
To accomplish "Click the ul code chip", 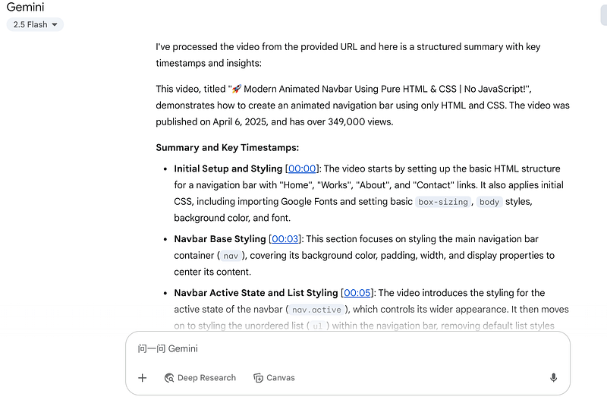I will 317,326.
